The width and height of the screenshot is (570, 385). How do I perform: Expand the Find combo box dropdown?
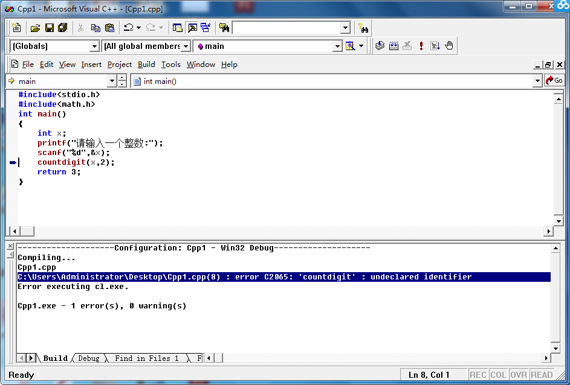click(345, 28)
